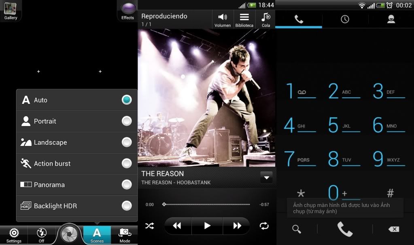Screen dimensions: 414x245
Task: Select the Auto scene radio button
Action: pos(127,100)
